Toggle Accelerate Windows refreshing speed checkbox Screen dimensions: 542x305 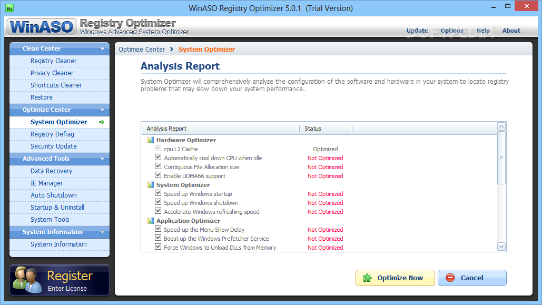(158, 211)
